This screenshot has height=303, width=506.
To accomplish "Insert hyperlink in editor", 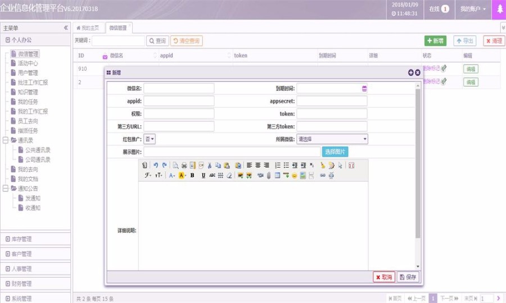I will (x=323, y=176).
